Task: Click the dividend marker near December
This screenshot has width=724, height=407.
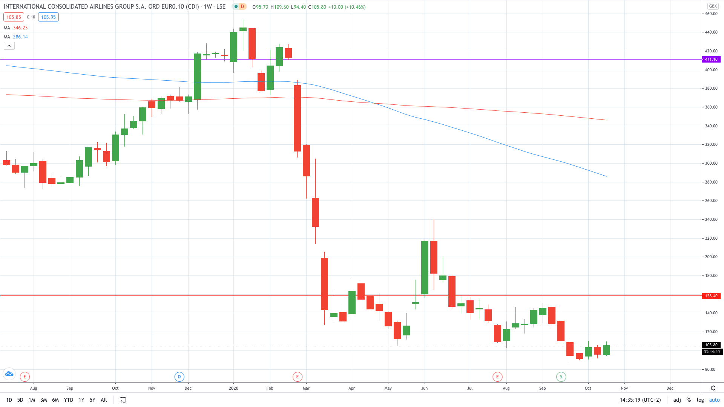Action: point(179,376)
